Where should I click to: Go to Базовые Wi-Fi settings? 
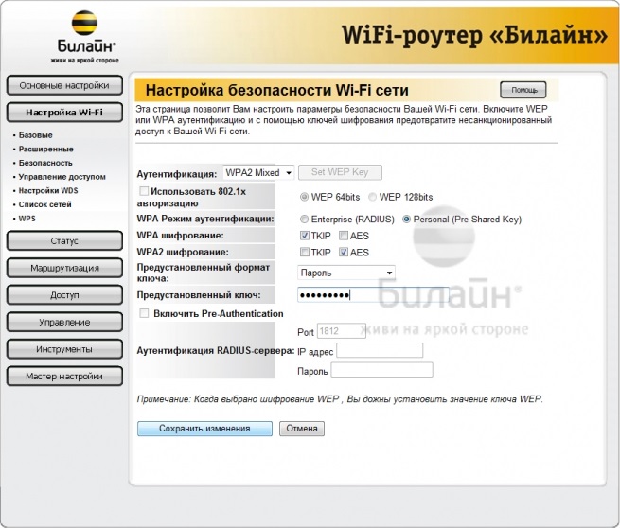[x=36, y=135]
